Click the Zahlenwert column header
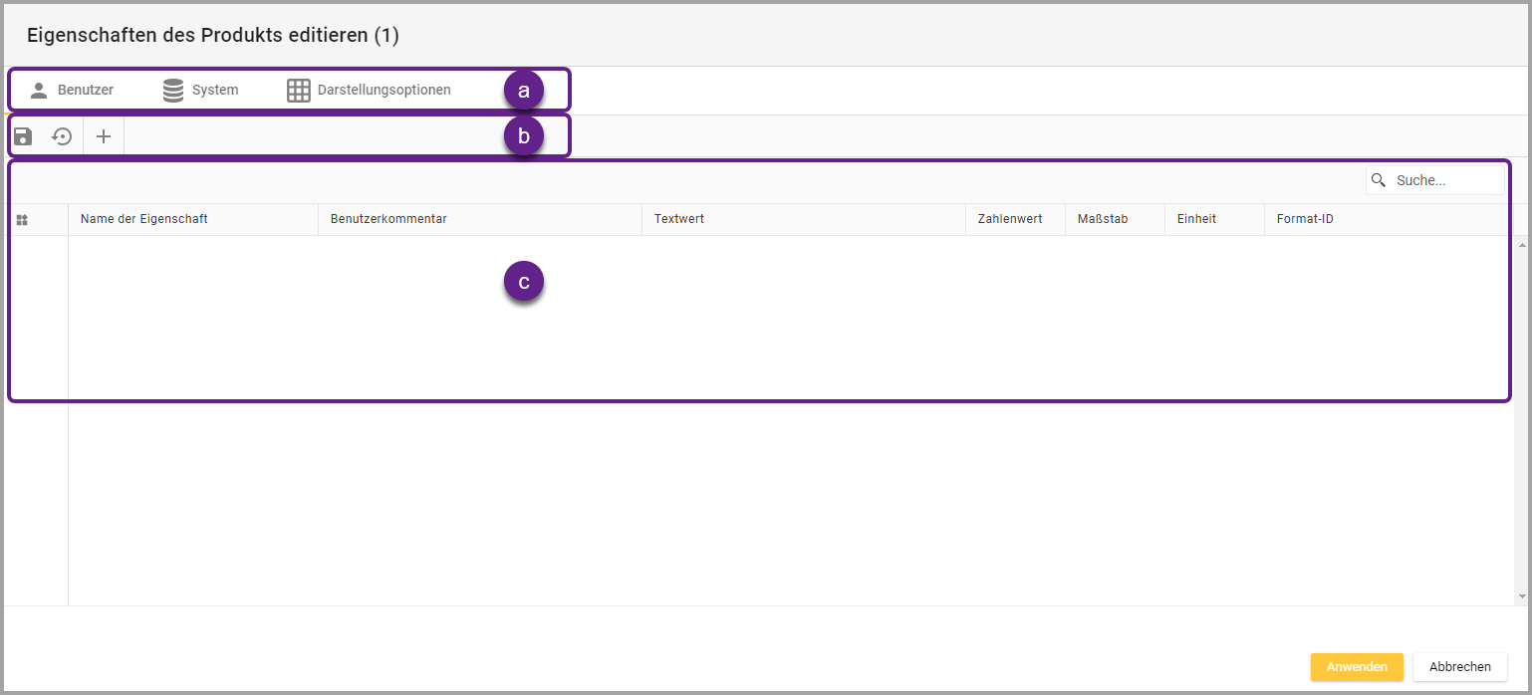The width and height of the screenshot is (1532, 695). pyautogui.click(x=1010, y=219)
